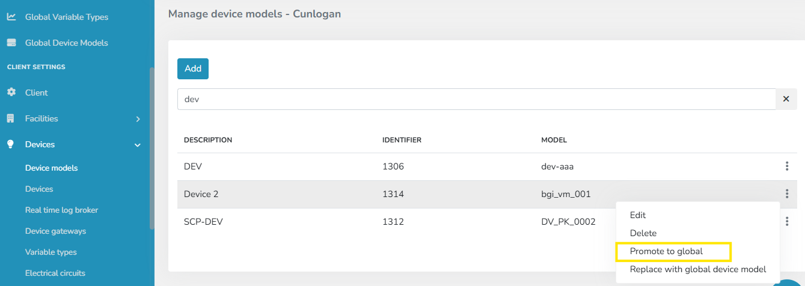Click the Global Device Models icon
805x286 pixels.
pos(11,43)
